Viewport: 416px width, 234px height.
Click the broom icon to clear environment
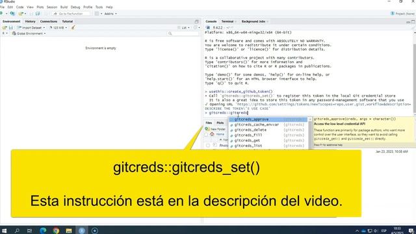tap(73, 27)
